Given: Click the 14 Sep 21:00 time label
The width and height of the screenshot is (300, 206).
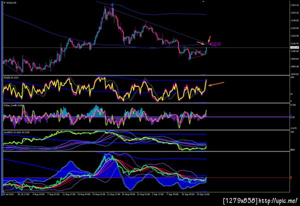Looking at the screenshot, I should (203, 194).
